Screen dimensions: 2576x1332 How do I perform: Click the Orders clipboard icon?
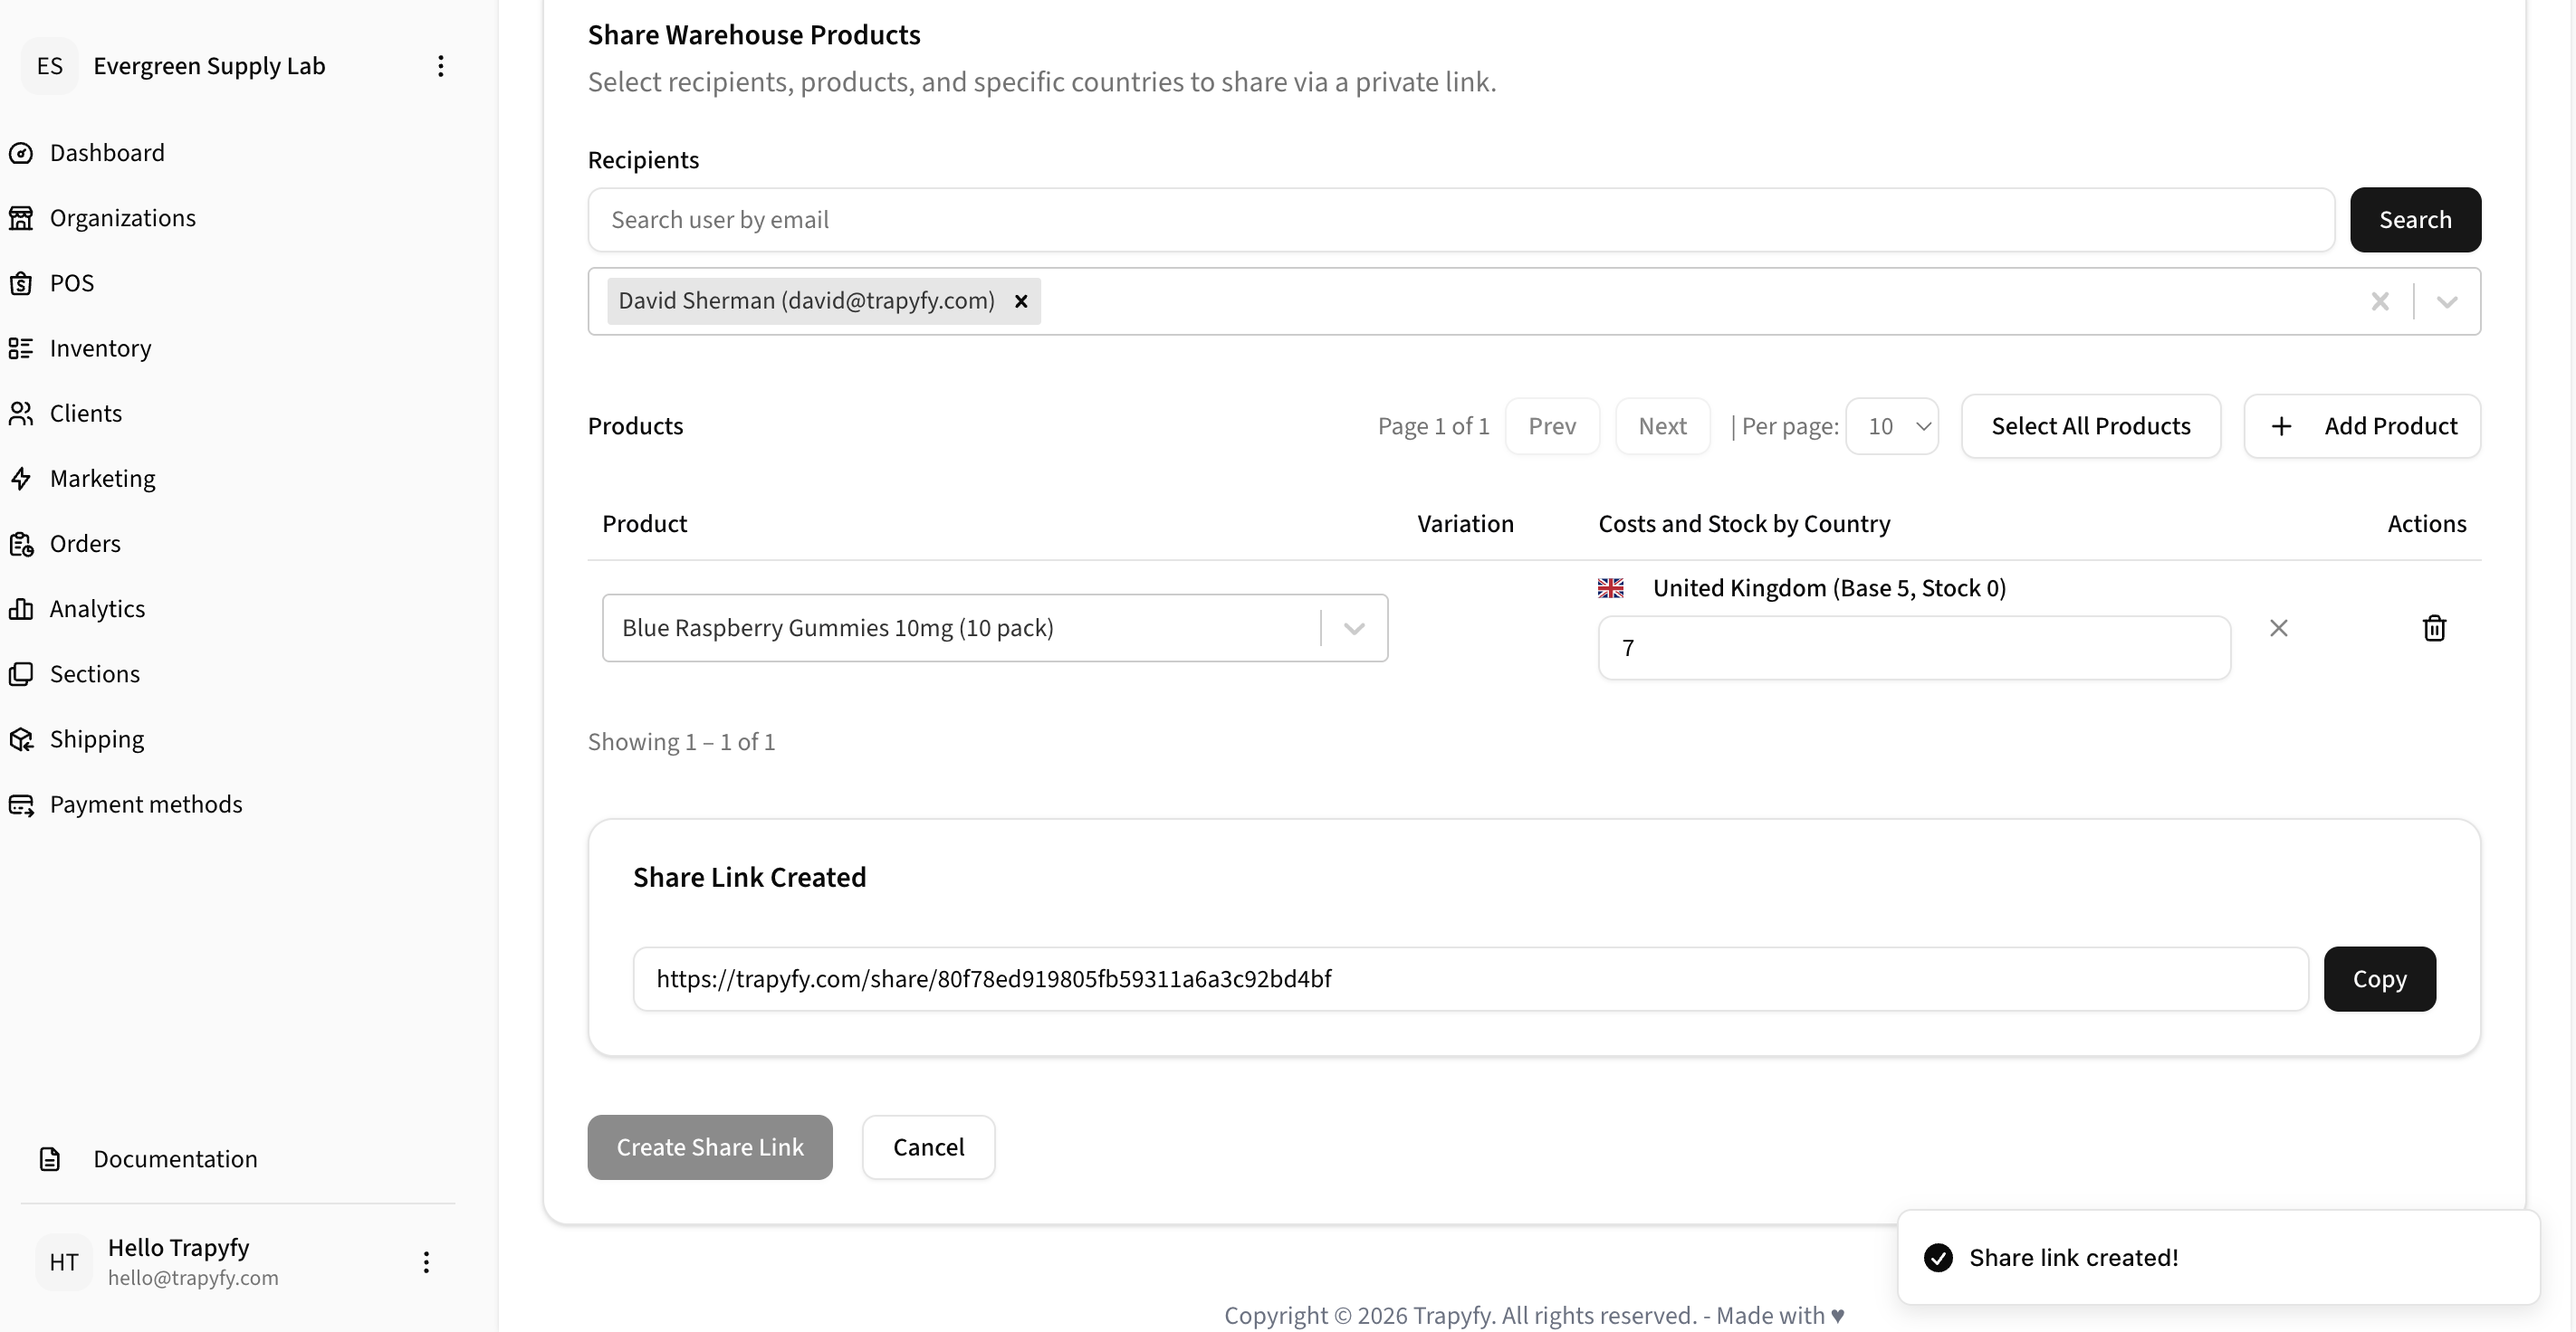pyautogui.click(x=21, y=544)
